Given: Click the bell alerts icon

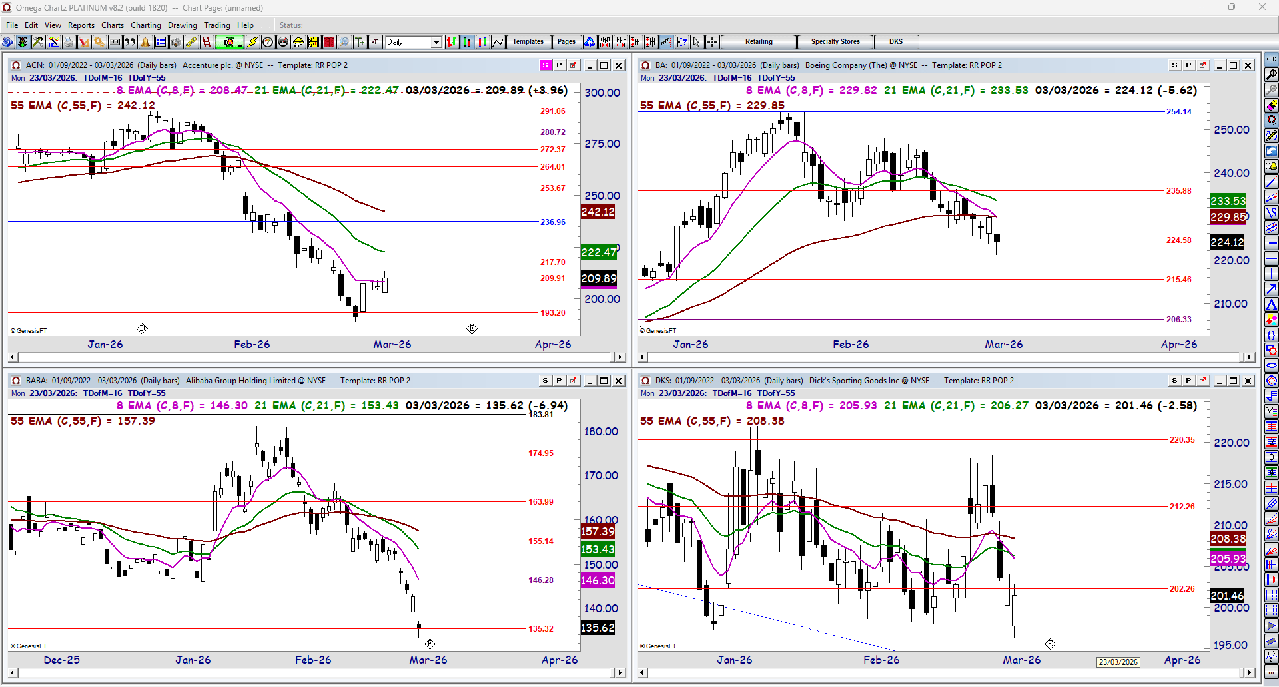Looking at the screenshot, I should point(145,42).
